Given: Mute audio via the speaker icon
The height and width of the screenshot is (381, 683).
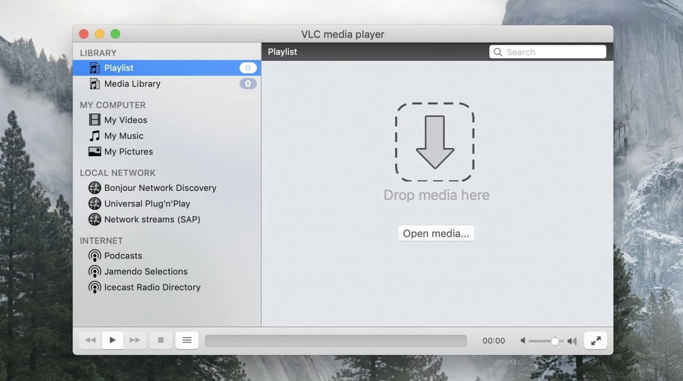Looking at the screenshot, I should tap(523, 341).
